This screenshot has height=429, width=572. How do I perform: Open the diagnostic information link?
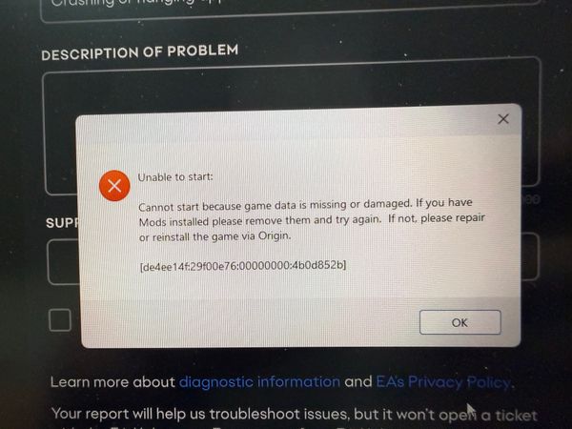[259, 382]
